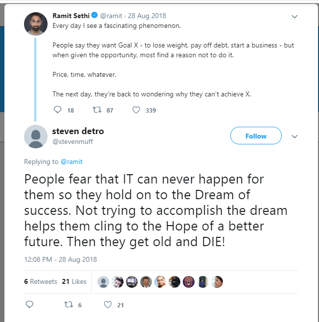Retweet steven detro's reply tweet
Viewport: 319px width, 322px height.
pyautogui.click(x=69, y=304)
